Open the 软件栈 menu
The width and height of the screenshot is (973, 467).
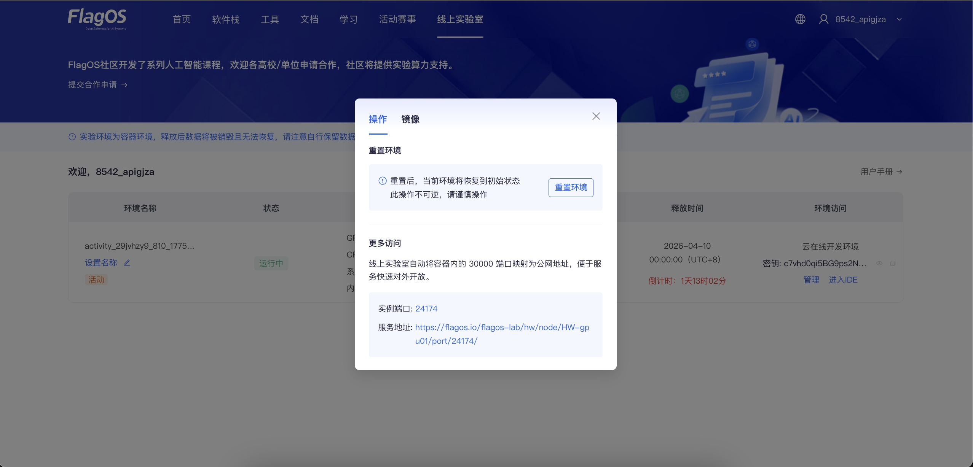pos(226,19)
